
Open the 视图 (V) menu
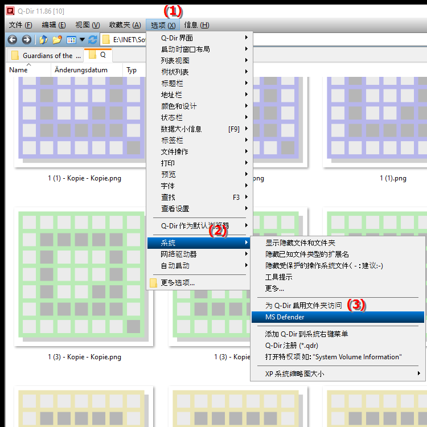point(88,25)
